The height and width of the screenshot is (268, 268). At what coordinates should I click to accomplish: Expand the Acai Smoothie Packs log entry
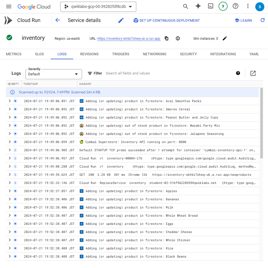coord(10,101)
